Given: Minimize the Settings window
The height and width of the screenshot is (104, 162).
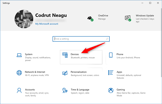Looking at the screenshot, I should 142,3.
